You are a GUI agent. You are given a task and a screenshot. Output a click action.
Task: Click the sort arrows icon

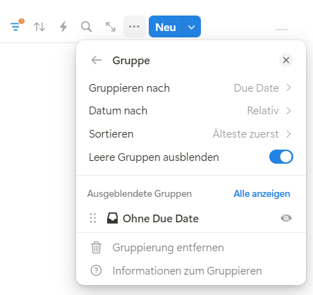coord(39,27)
